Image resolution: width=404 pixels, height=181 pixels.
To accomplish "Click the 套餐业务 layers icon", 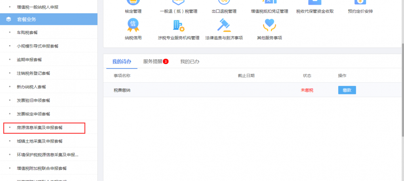I will pos(8,19).
